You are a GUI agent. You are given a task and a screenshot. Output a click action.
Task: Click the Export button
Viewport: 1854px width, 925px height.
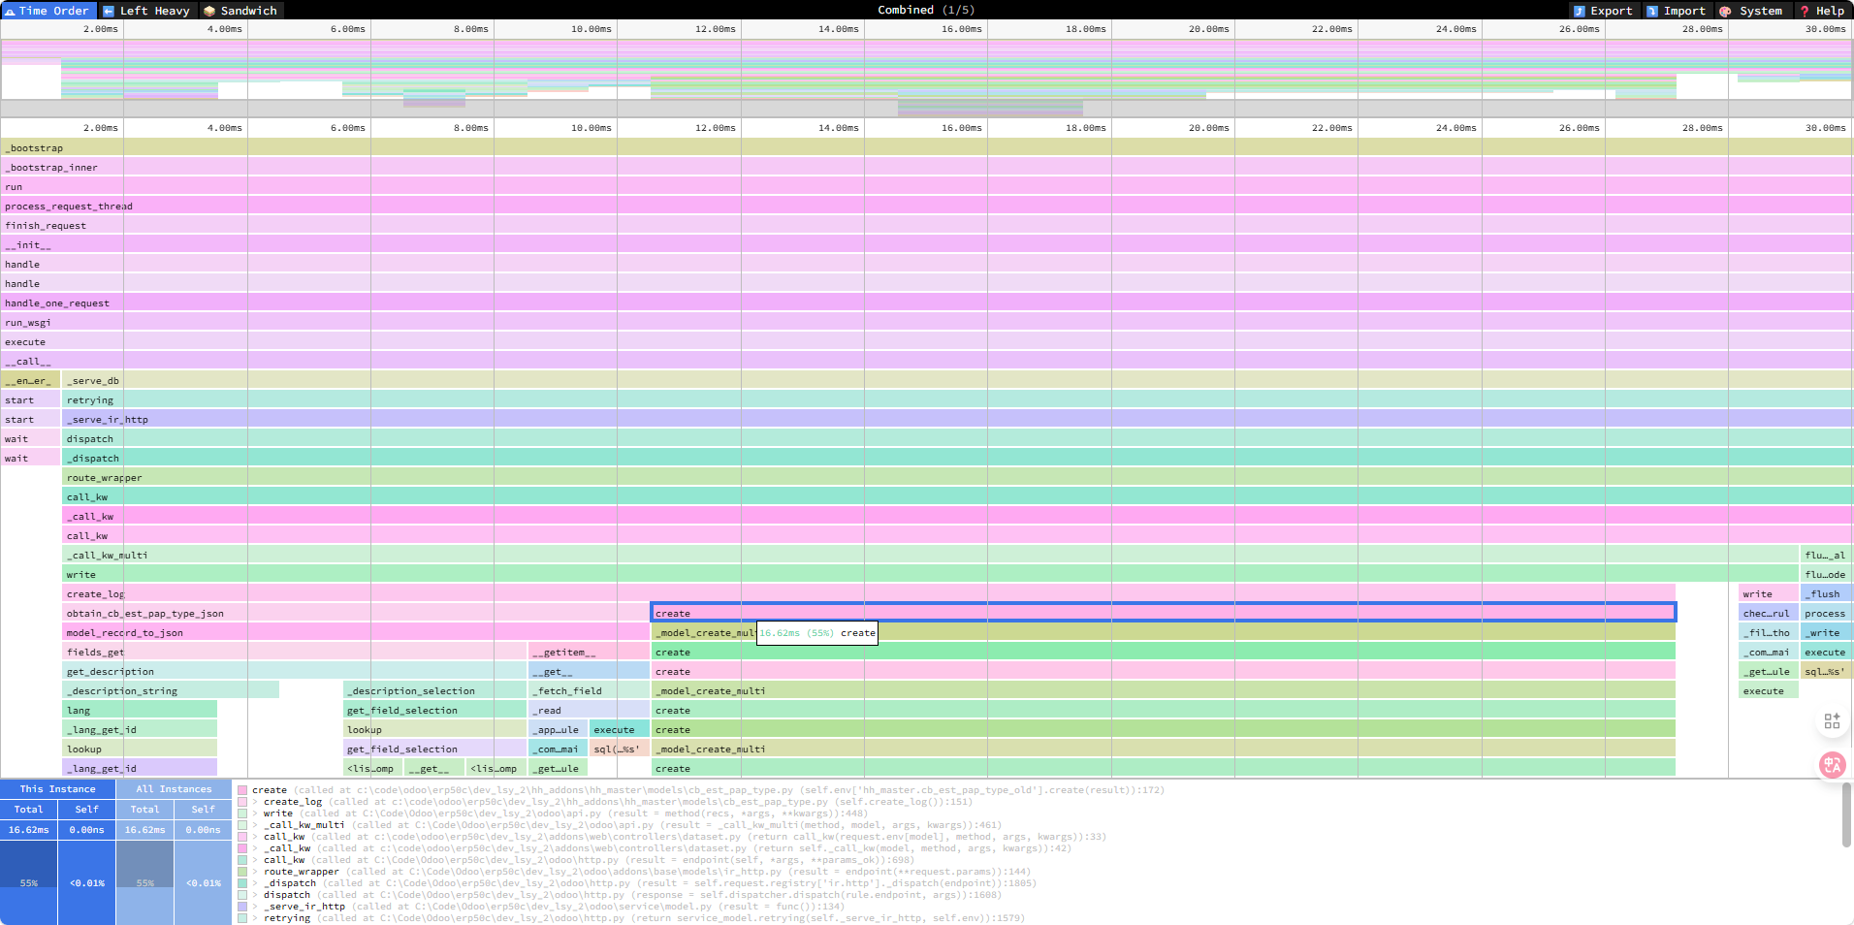point(1605,11)
